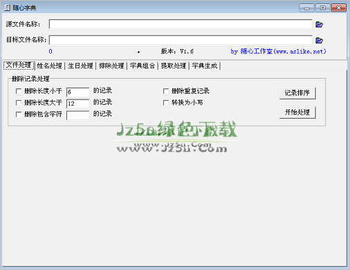Focus the 源文件名称 input field

pos(181,24)
